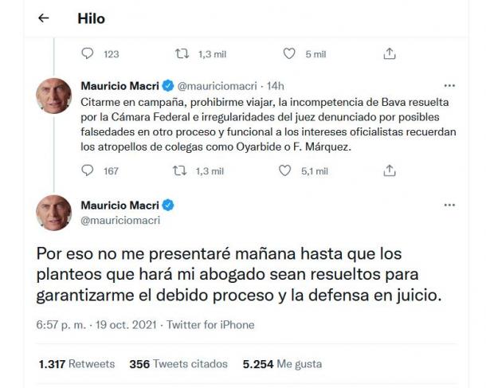486x388 pixels.
Task: Like the top tweet with 5 mil
Action: [x=290, y=53]
